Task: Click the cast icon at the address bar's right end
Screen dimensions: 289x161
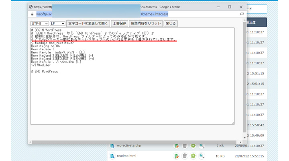Action: [242, 14]
